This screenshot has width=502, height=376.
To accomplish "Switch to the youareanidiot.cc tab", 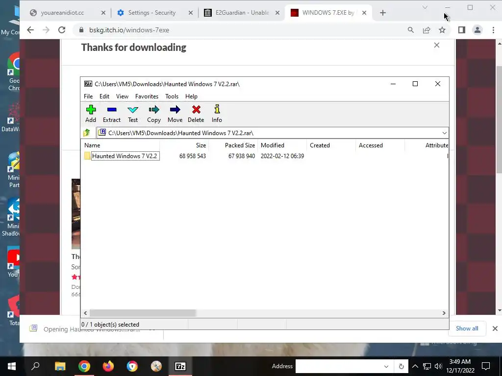I will (62, 13).
